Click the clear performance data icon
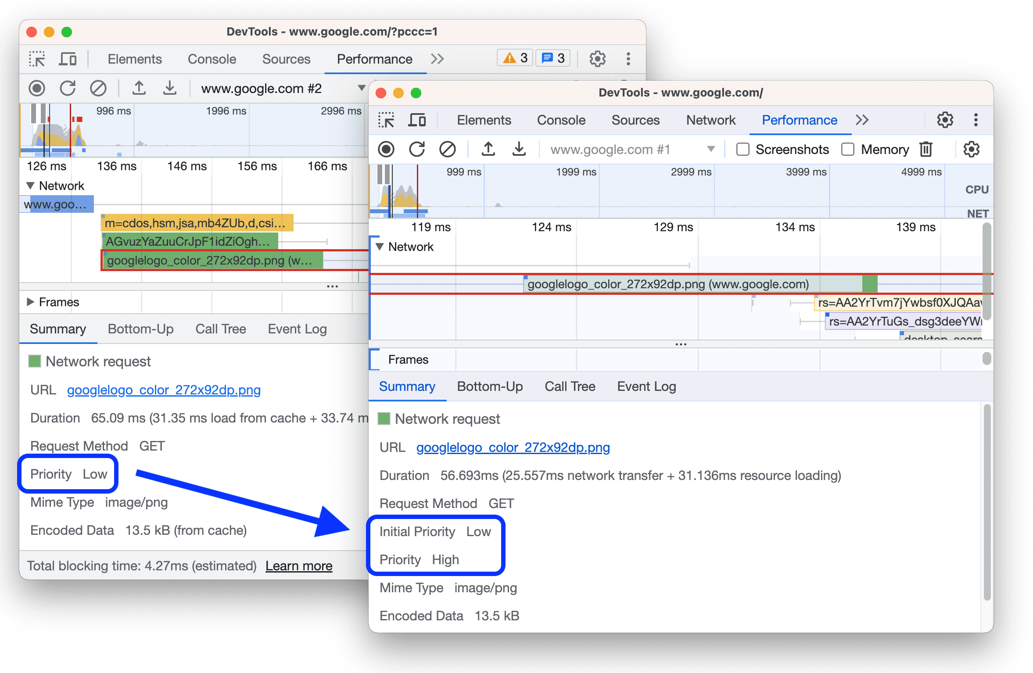Viewport: 1033px width, 673px height. (x=449, y=148)
